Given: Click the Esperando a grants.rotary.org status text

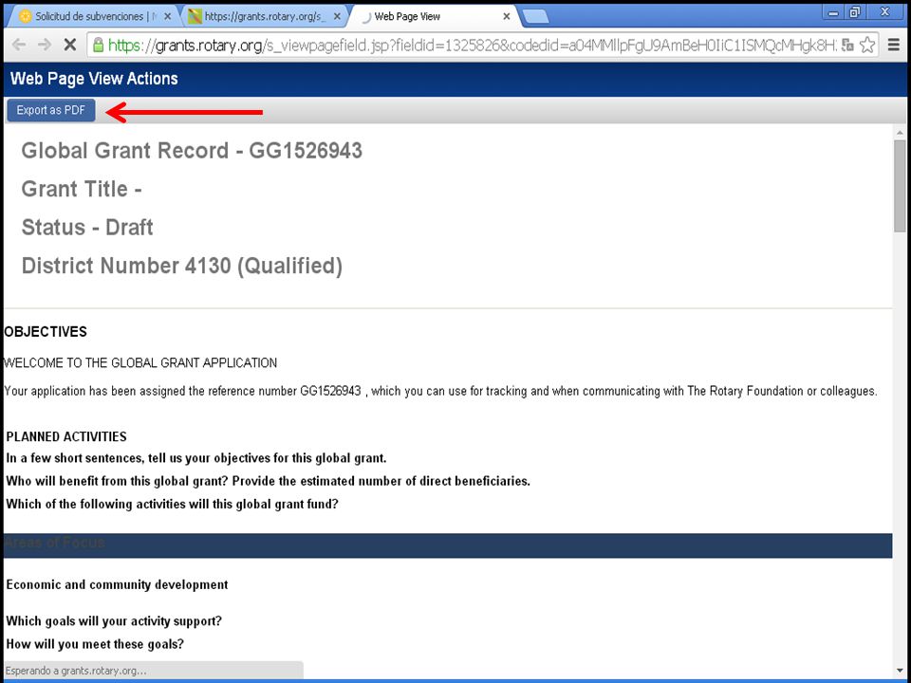Looking at the screenshot, I should [76, 671].
